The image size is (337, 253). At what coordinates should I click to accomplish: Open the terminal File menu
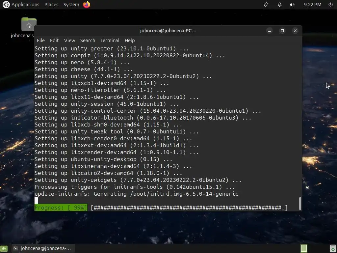click(40, 41)
